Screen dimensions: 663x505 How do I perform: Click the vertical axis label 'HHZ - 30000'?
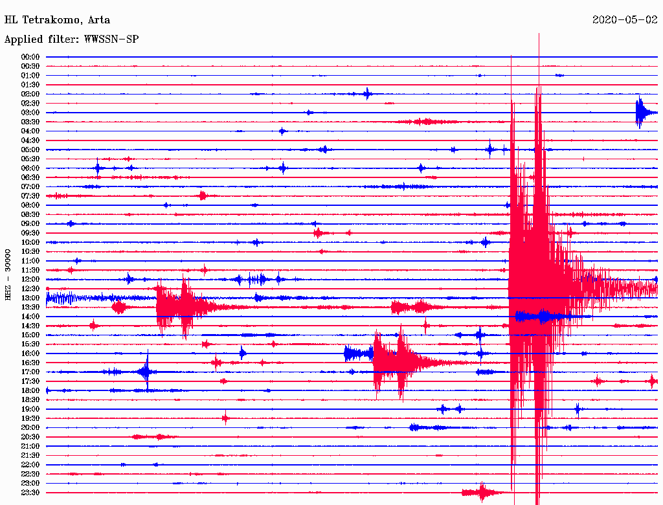(x=8, y=275)
